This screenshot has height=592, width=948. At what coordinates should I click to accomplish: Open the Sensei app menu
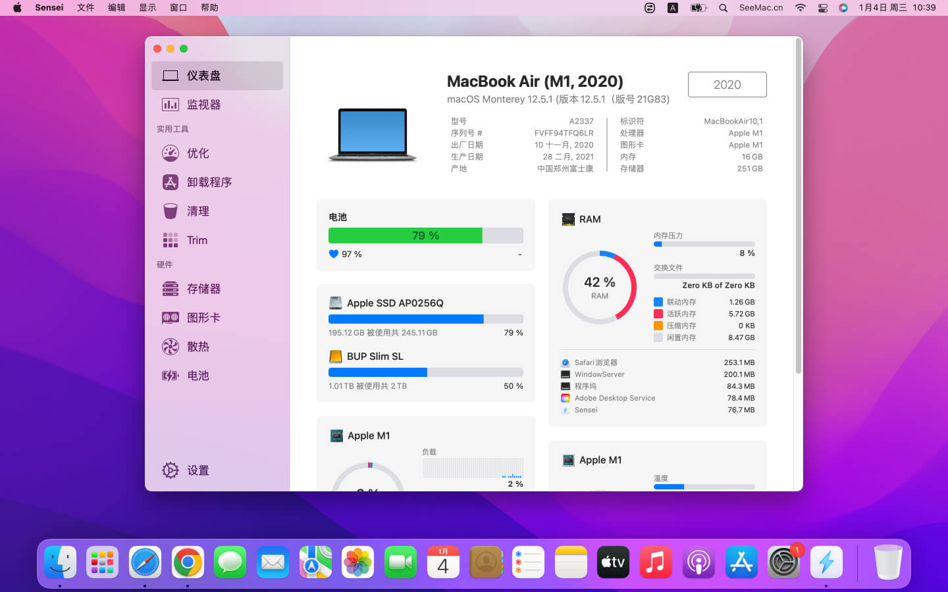pos(49,8)
